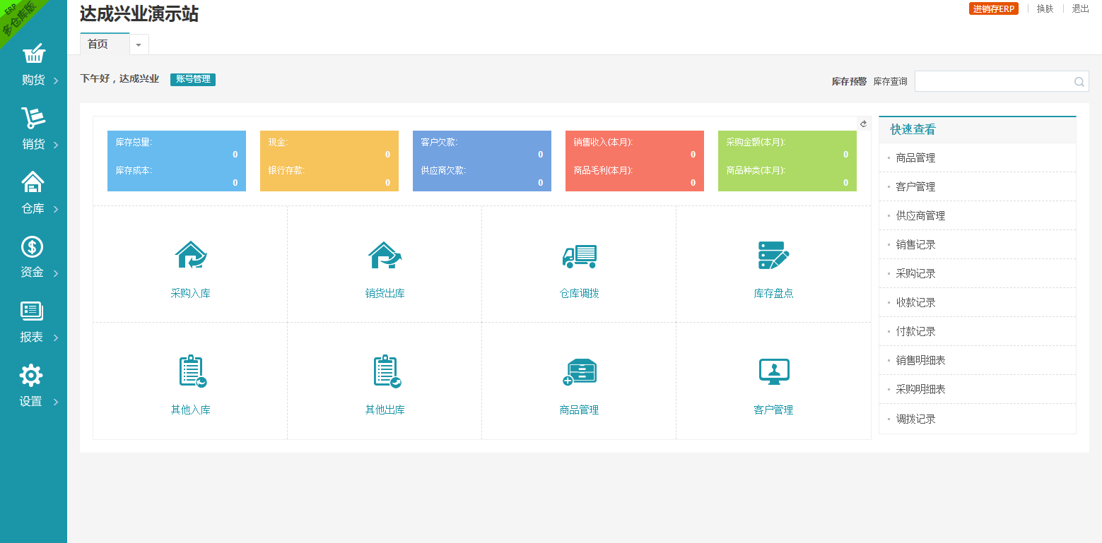Click the refresh icon above summary cards
This screenshot has width=1102, height=543.
coord(863,124)
